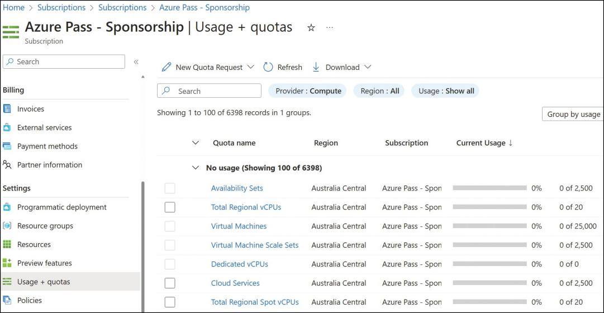Focus the quota Search input field
Screen dimensions: 604x313
coord(209,91)
